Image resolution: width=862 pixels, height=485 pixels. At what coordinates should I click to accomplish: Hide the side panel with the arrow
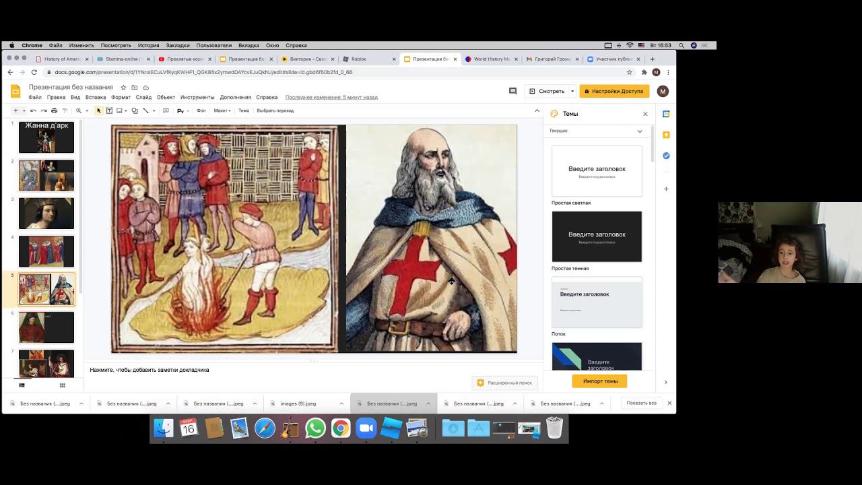pos(666,382)
